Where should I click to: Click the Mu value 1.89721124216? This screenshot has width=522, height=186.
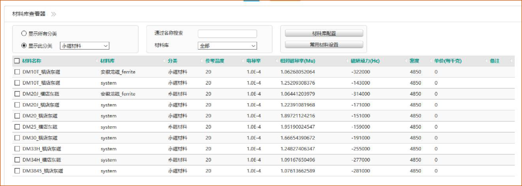point(297,116)
